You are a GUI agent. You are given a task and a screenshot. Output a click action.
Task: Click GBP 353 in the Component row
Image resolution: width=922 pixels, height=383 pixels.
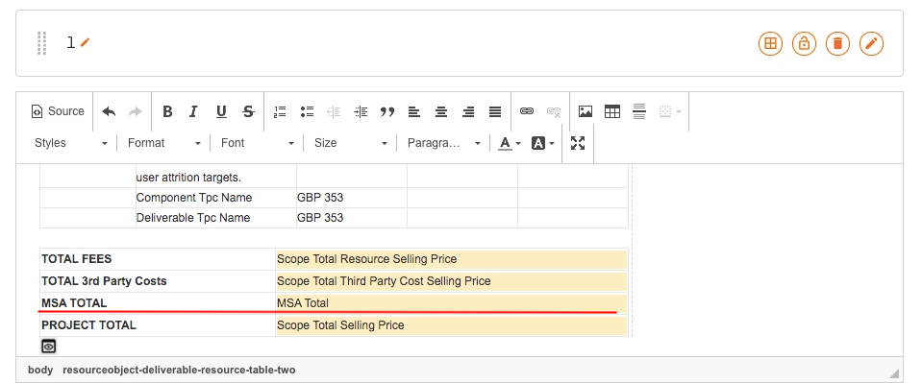click(x=320, y=198)
